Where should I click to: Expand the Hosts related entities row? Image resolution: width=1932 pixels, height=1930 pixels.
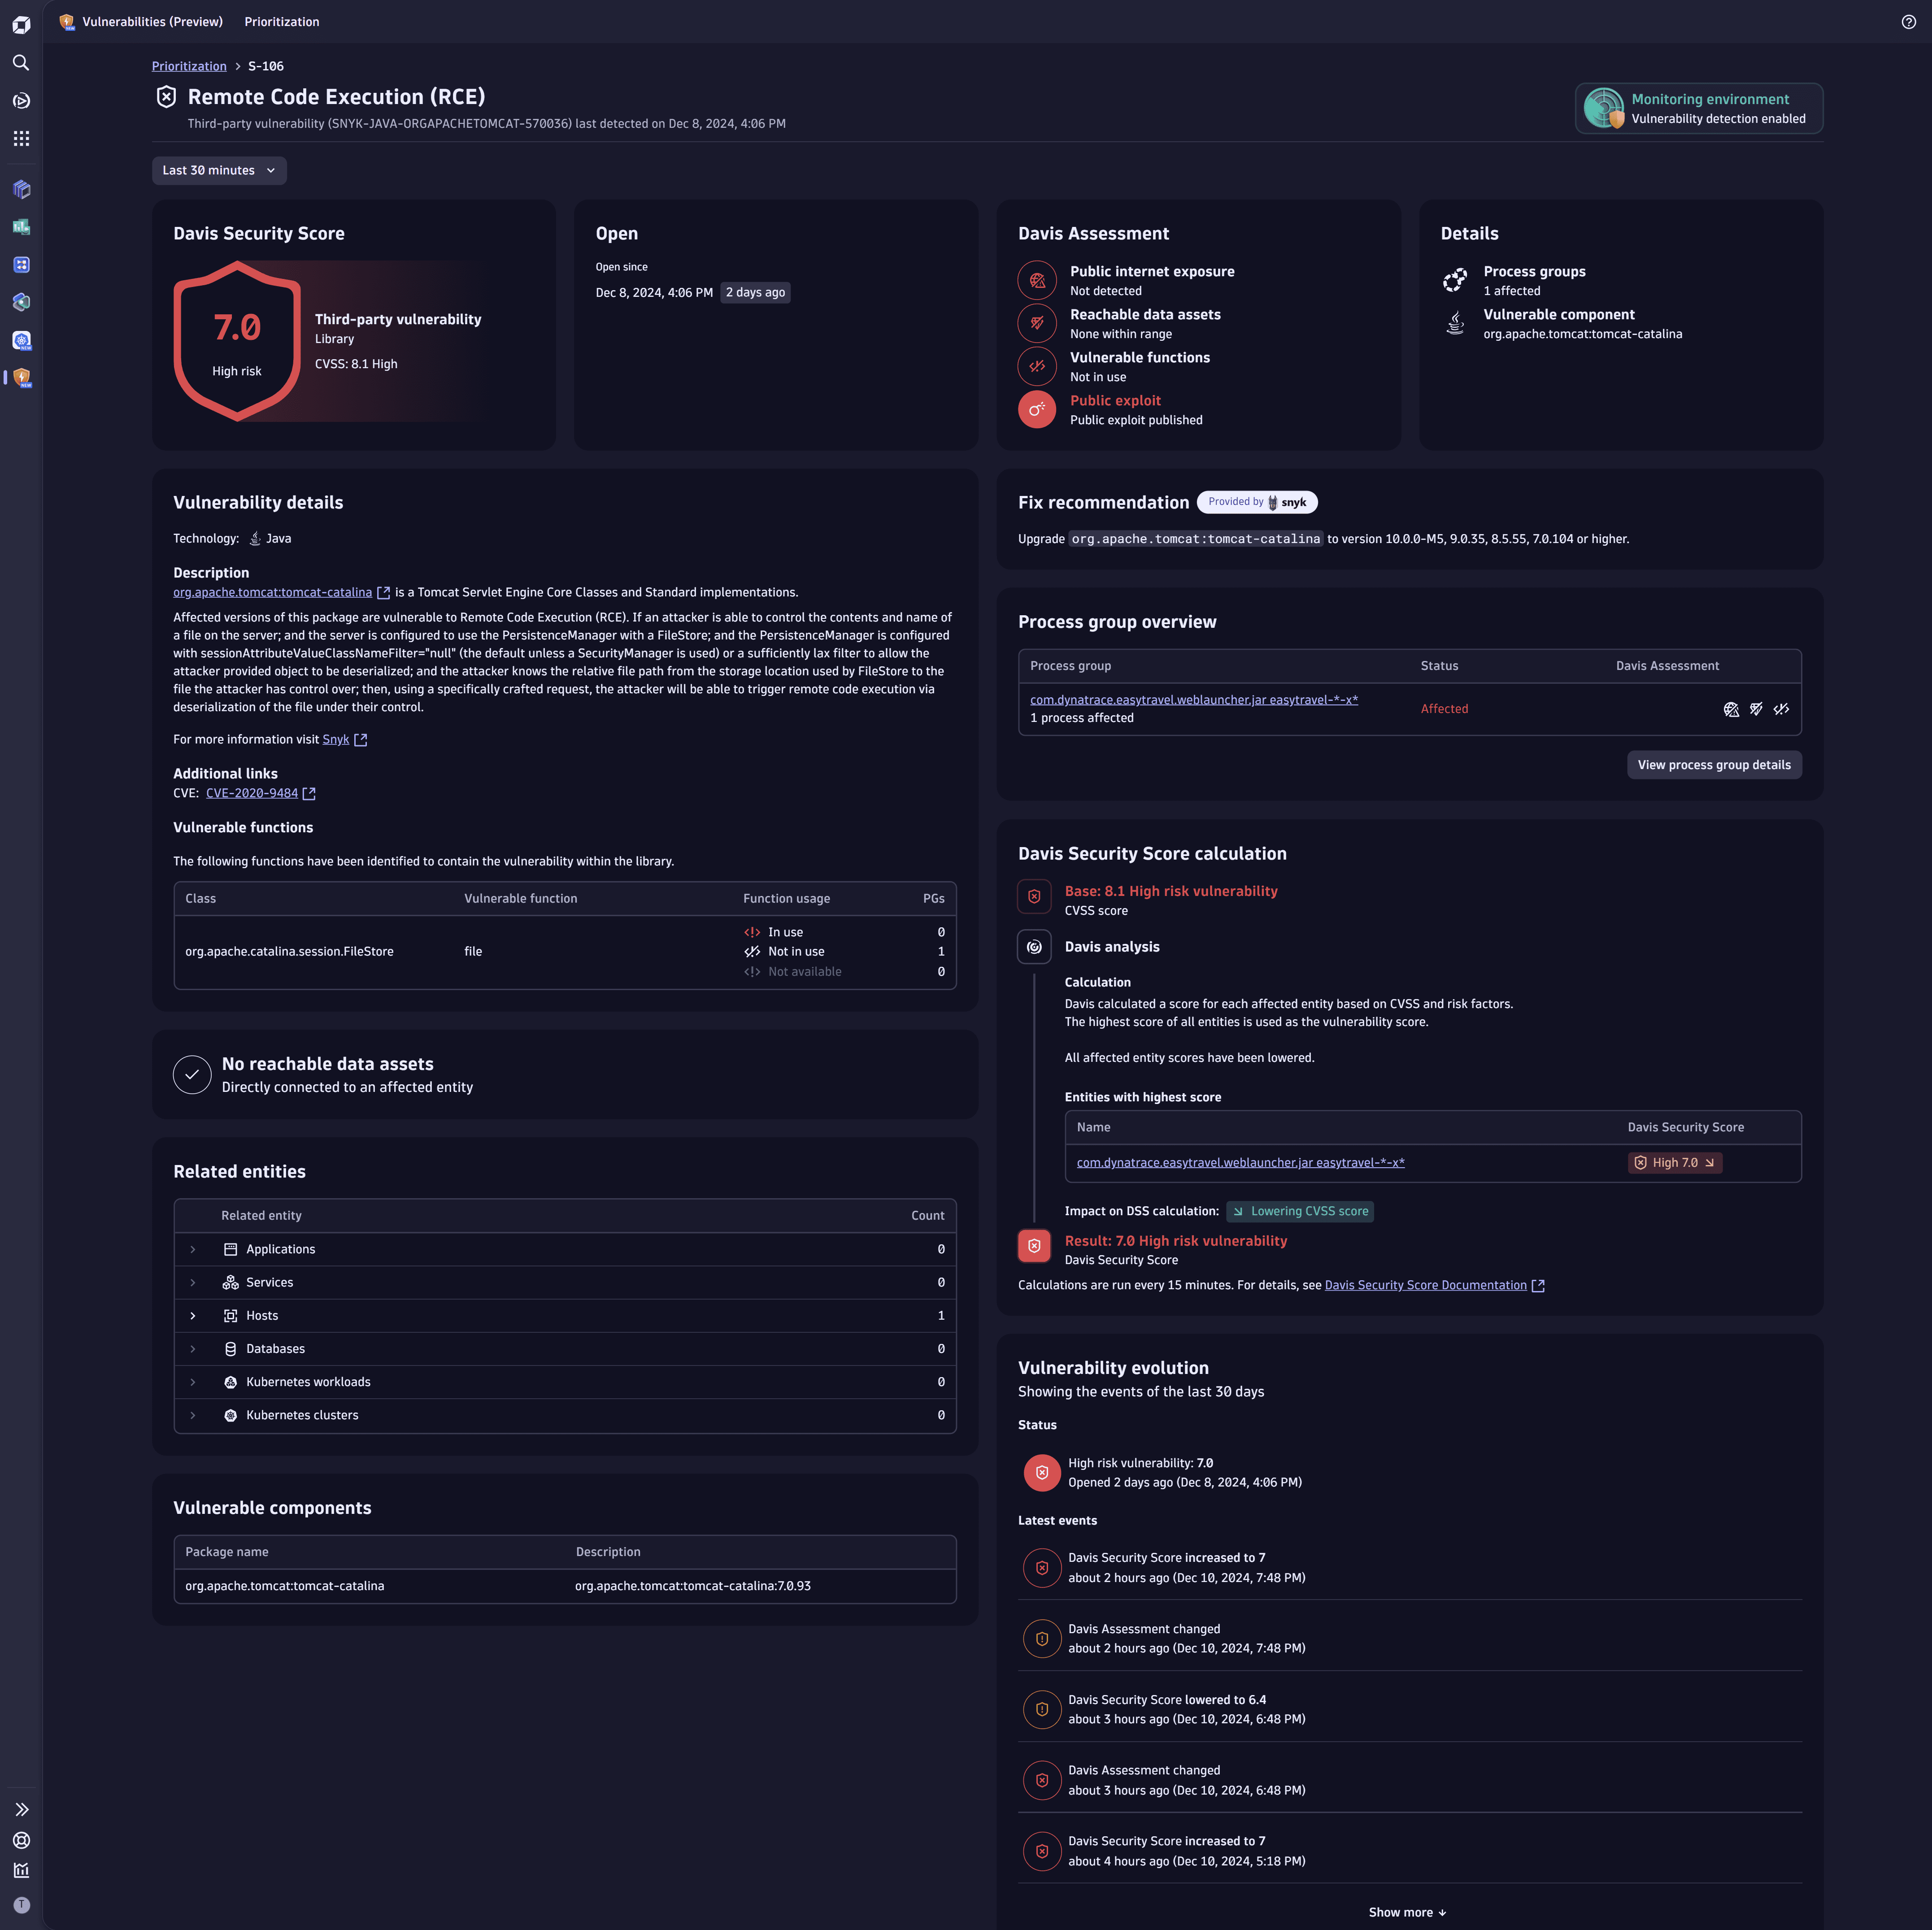click(x=193, y=1315)
